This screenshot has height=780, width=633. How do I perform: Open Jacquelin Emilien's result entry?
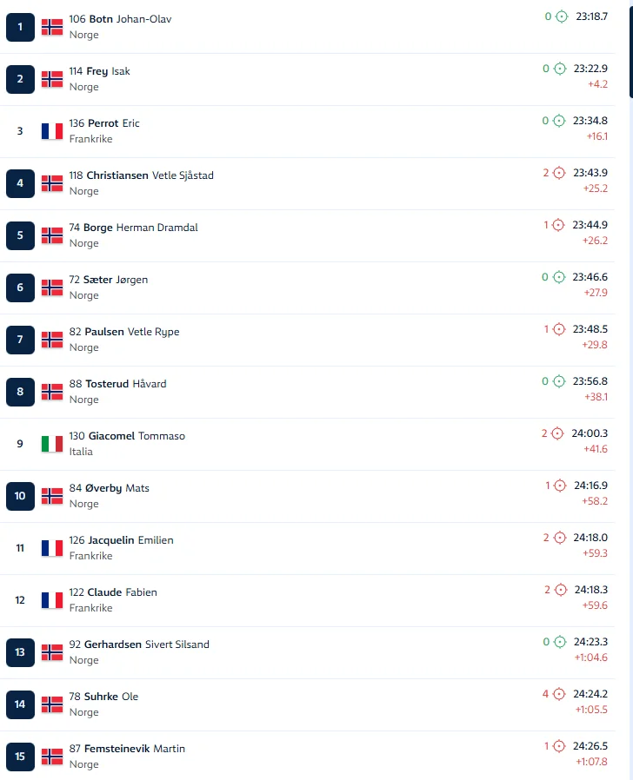130,540
